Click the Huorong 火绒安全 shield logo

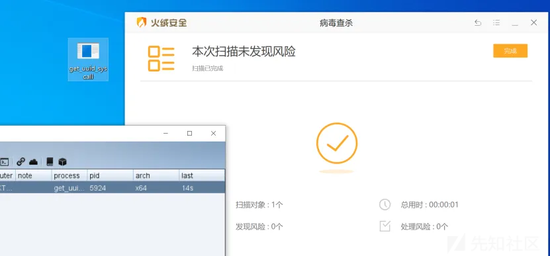coord(142,22)
